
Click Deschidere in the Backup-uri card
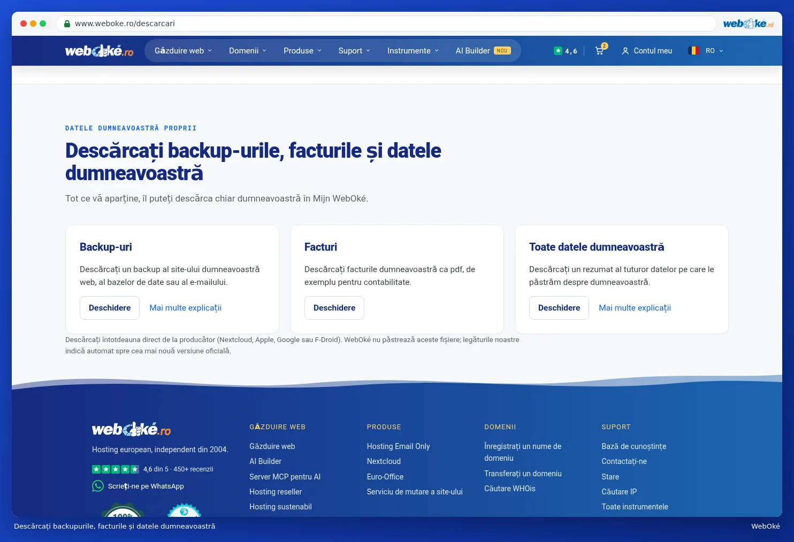pyautogui.click(x=110, y=308)
